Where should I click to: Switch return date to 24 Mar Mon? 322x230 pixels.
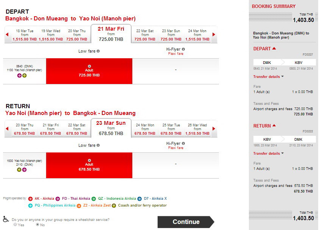pos(145,129)
